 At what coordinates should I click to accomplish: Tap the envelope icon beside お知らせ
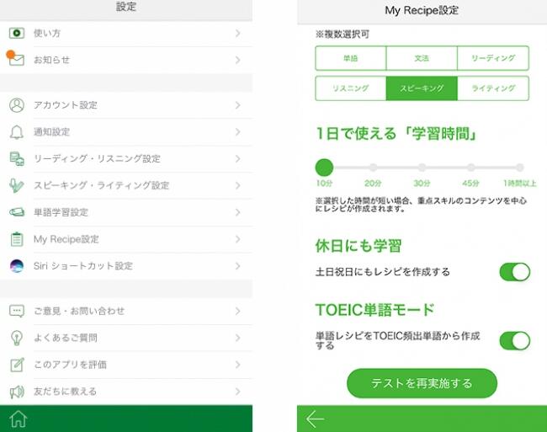point(17,60)
